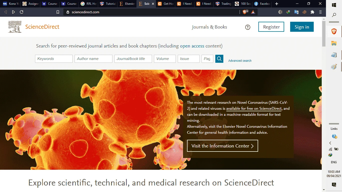
Task: Open the Windows notification center
Action: [334, 185]
